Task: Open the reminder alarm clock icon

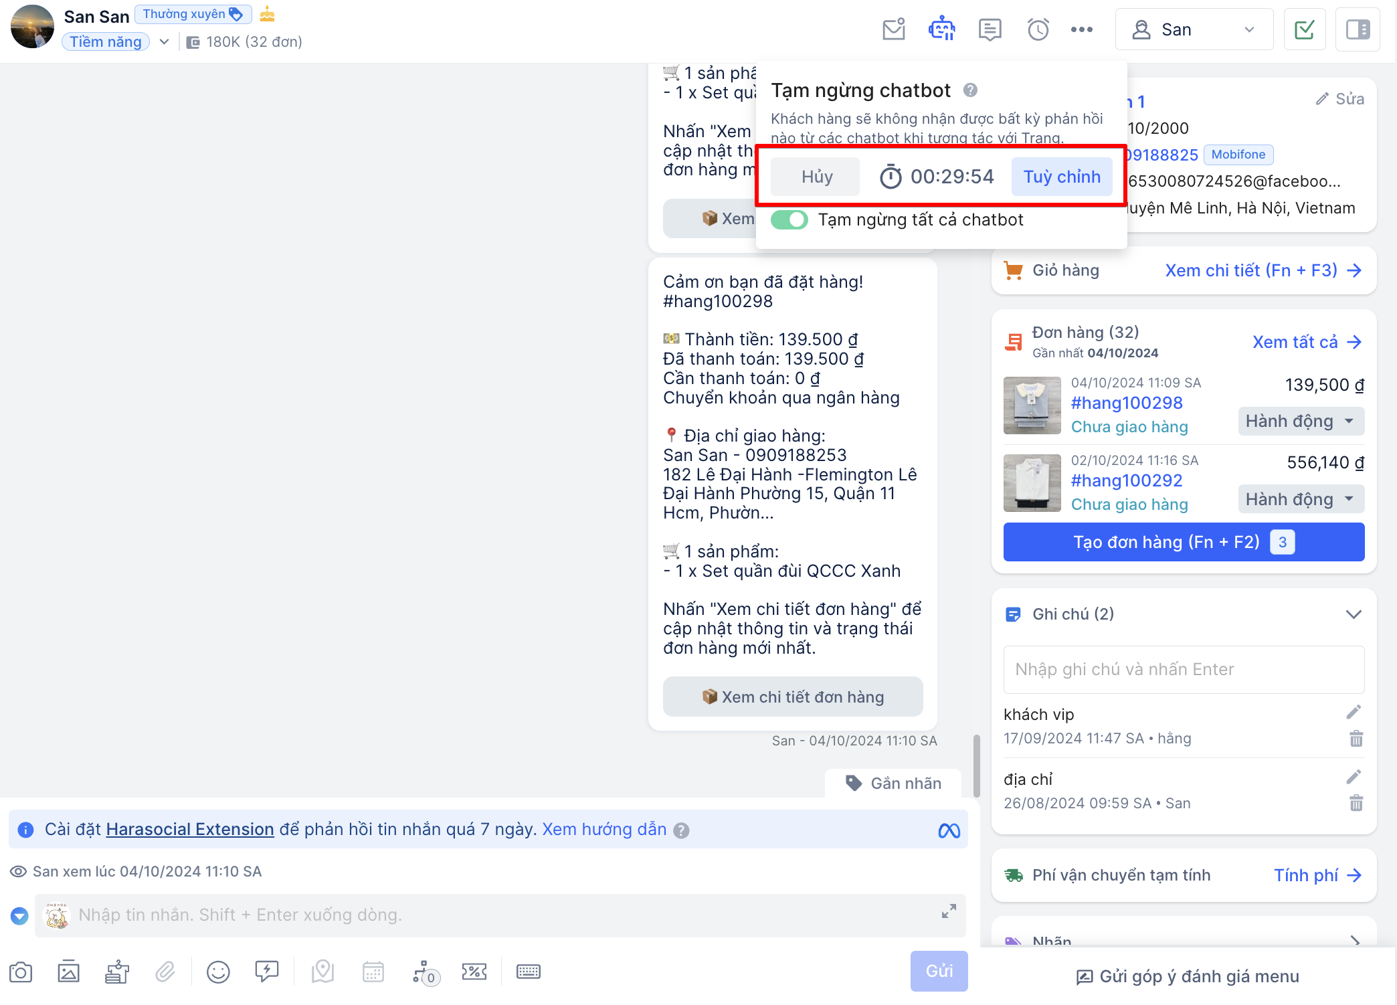Action: click(x=1038, y=29)
